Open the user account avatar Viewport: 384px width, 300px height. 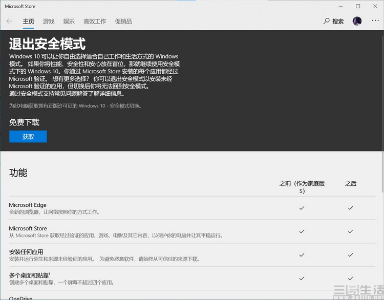(357, 21)
